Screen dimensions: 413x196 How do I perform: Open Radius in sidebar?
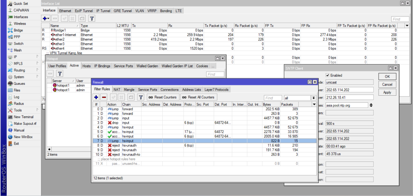click(x=19, y=104)
